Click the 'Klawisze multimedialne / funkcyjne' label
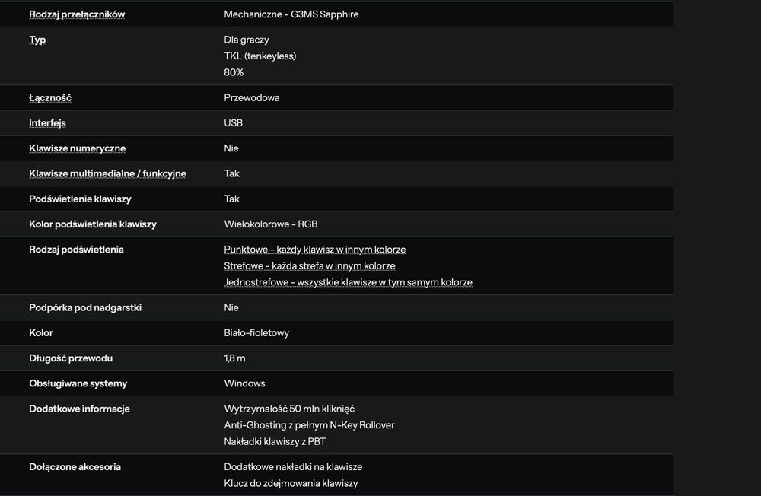Viewport: 761px width, 496px height. 107,173
